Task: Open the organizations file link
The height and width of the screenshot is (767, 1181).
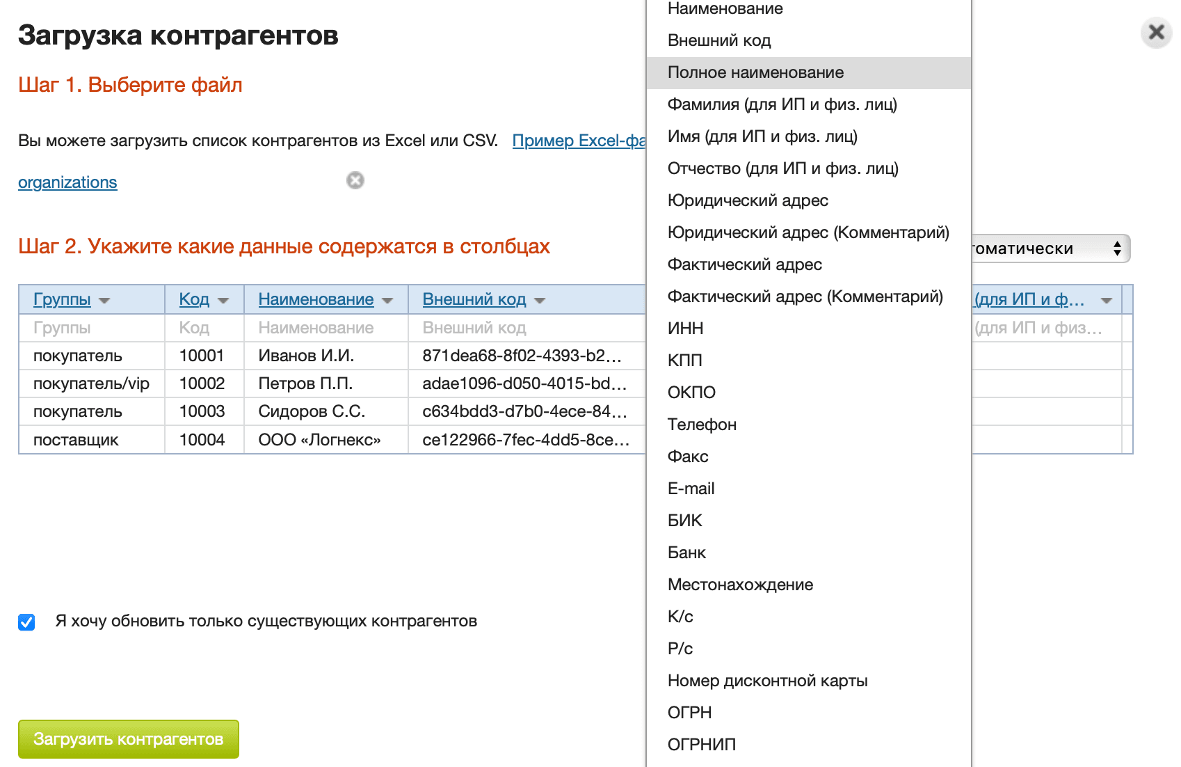Action: coord(67,182)
